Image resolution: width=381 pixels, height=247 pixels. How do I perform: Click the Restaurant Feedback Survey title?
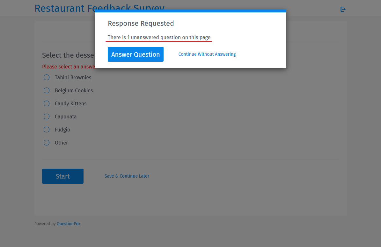click(99, 8)
